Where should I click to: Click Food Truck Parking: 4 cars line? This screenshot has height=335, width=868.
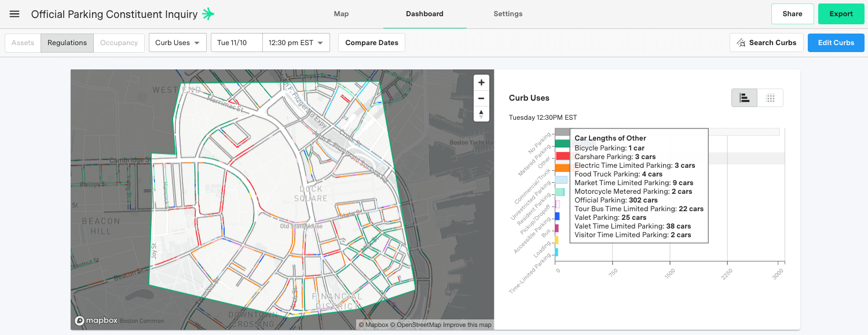click(x=618, y=174)
